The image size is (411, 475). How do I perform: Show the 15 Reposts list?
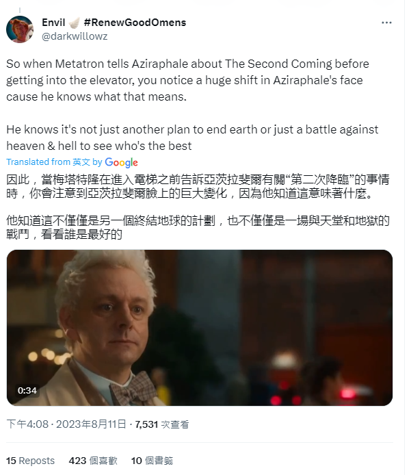pyautogui.click(x=30, y=461)
